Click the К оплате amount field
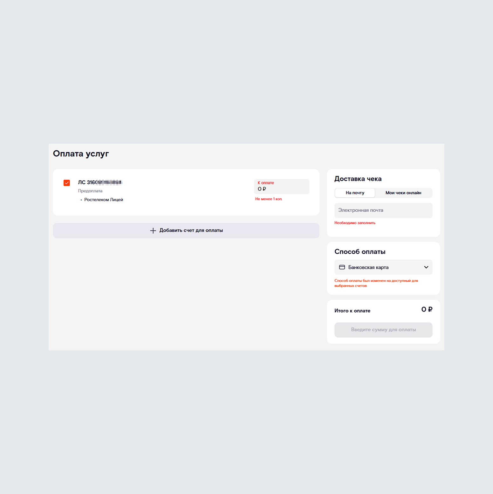 tap(281, 187)
